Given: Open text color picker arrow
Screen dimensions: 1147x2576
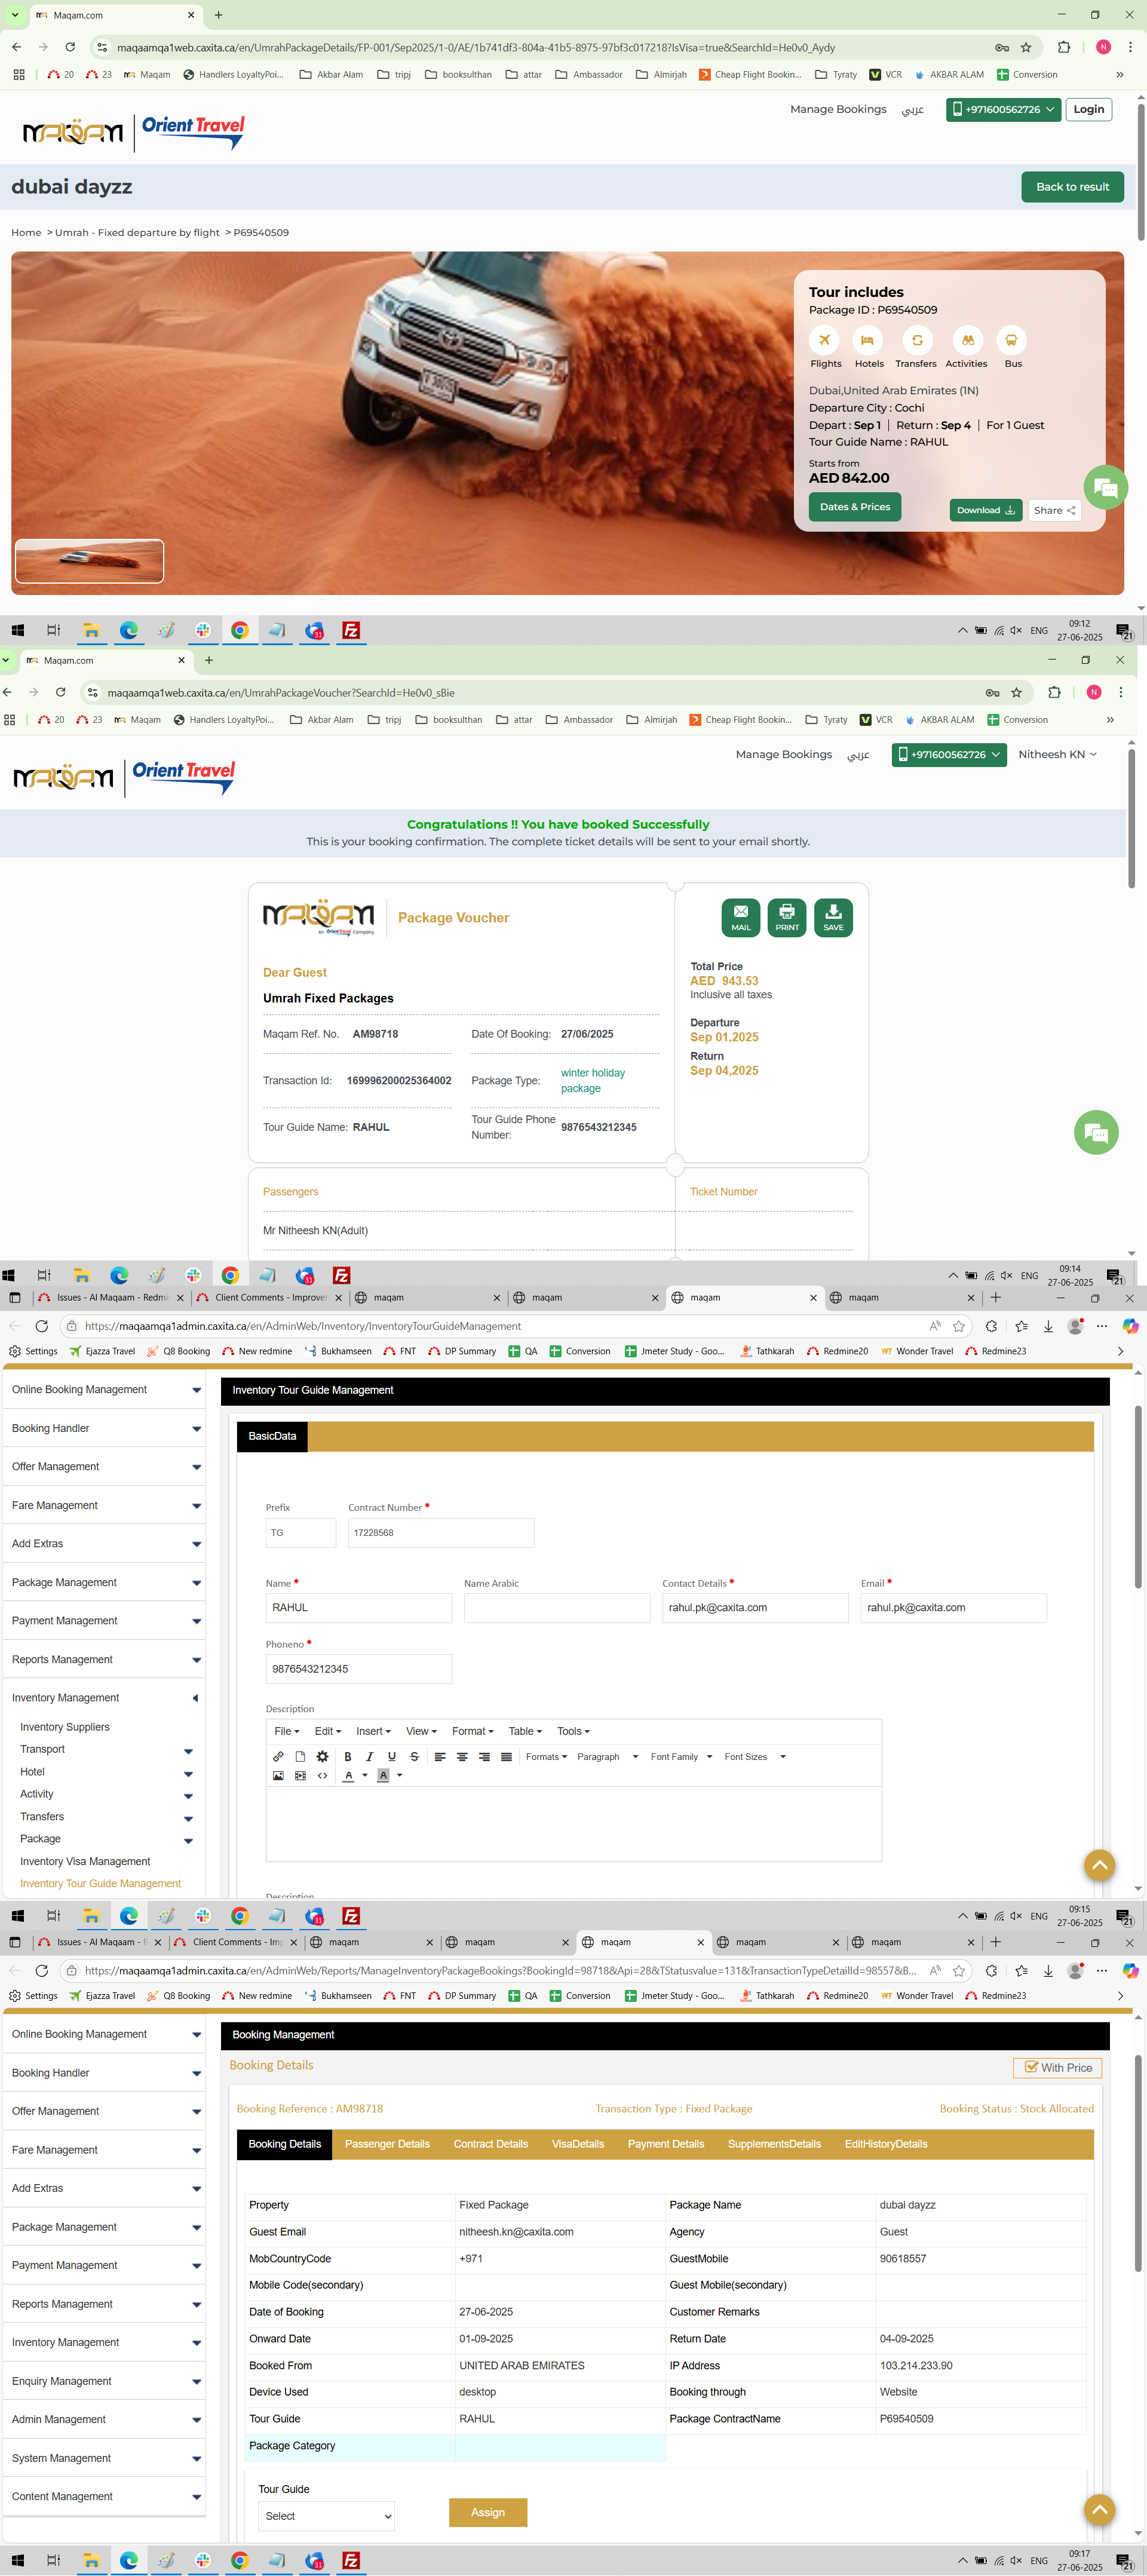Looking at the screenshot, I should pyautogui.click(x=365, y=1775).
